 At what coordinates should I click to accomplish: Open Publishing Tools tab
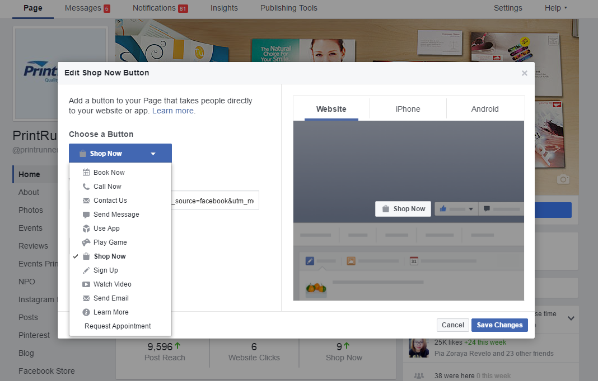tap(289, 8)
